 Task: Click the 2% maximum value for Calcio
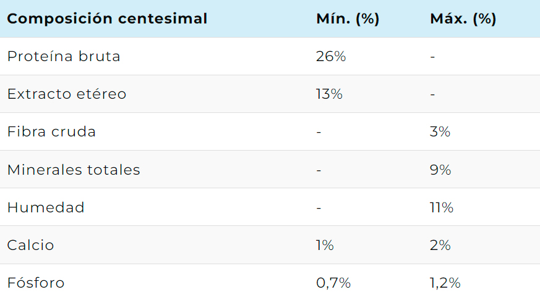440,245
